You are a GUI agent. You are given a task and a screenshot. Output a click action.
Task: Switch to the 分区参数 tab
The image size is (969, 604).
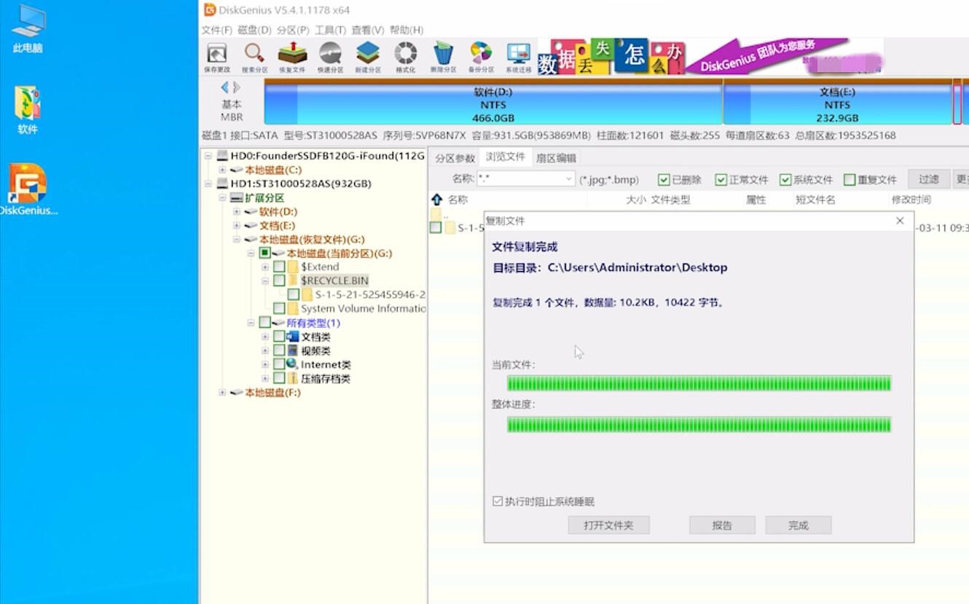click(455, 157)
